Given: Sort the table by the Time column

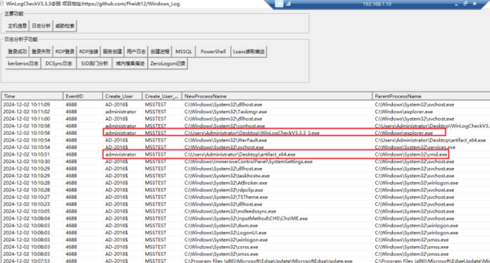Looking at the screenshot, I should click(32, 96).
